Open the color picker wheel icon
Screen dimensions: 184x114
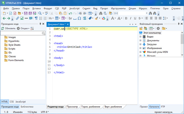point(103,18)
